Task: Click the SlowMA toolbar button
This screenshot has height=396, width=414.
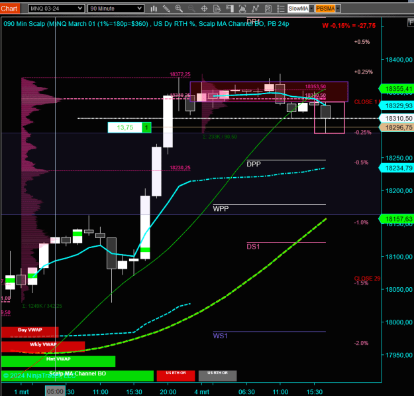Action: (298, 9)
